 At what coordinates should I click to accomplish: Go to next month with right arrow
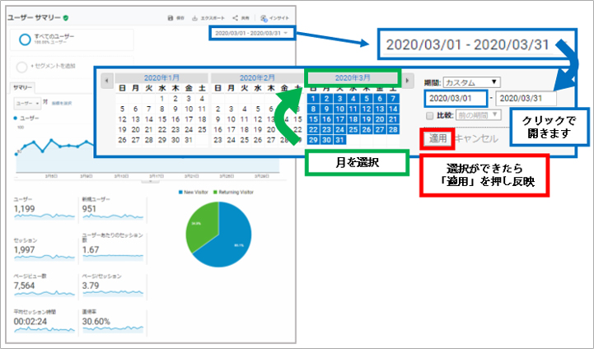point(408,81)
